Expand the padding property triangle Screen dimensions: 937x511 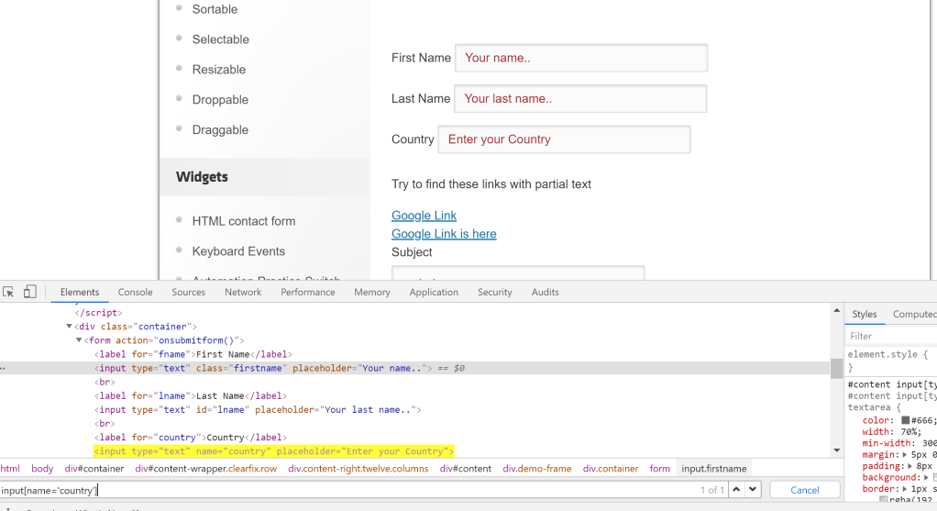[910, 466]
